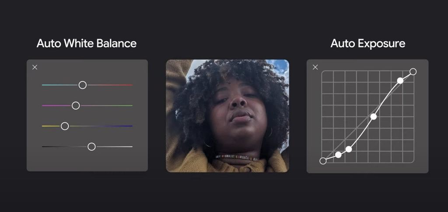Click the yellow-to-blue slider handle
Image resolution: width=448 pixels, height=212 pixels.
click(65, 126)
